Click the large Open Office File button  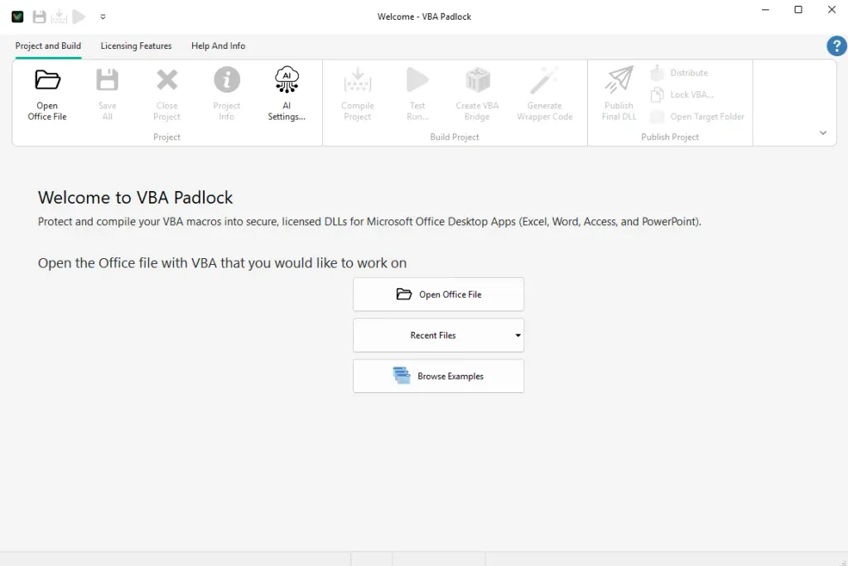pyautogui.click(x=438, y=295)
